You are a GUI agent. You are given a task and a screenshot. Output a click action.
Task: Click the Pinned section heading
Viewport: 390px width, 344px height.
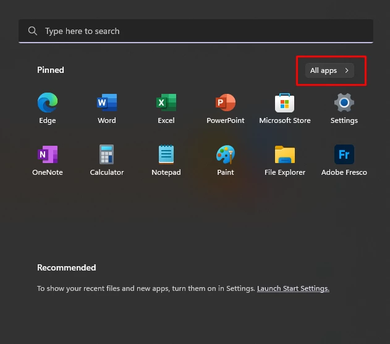(51, 70)
